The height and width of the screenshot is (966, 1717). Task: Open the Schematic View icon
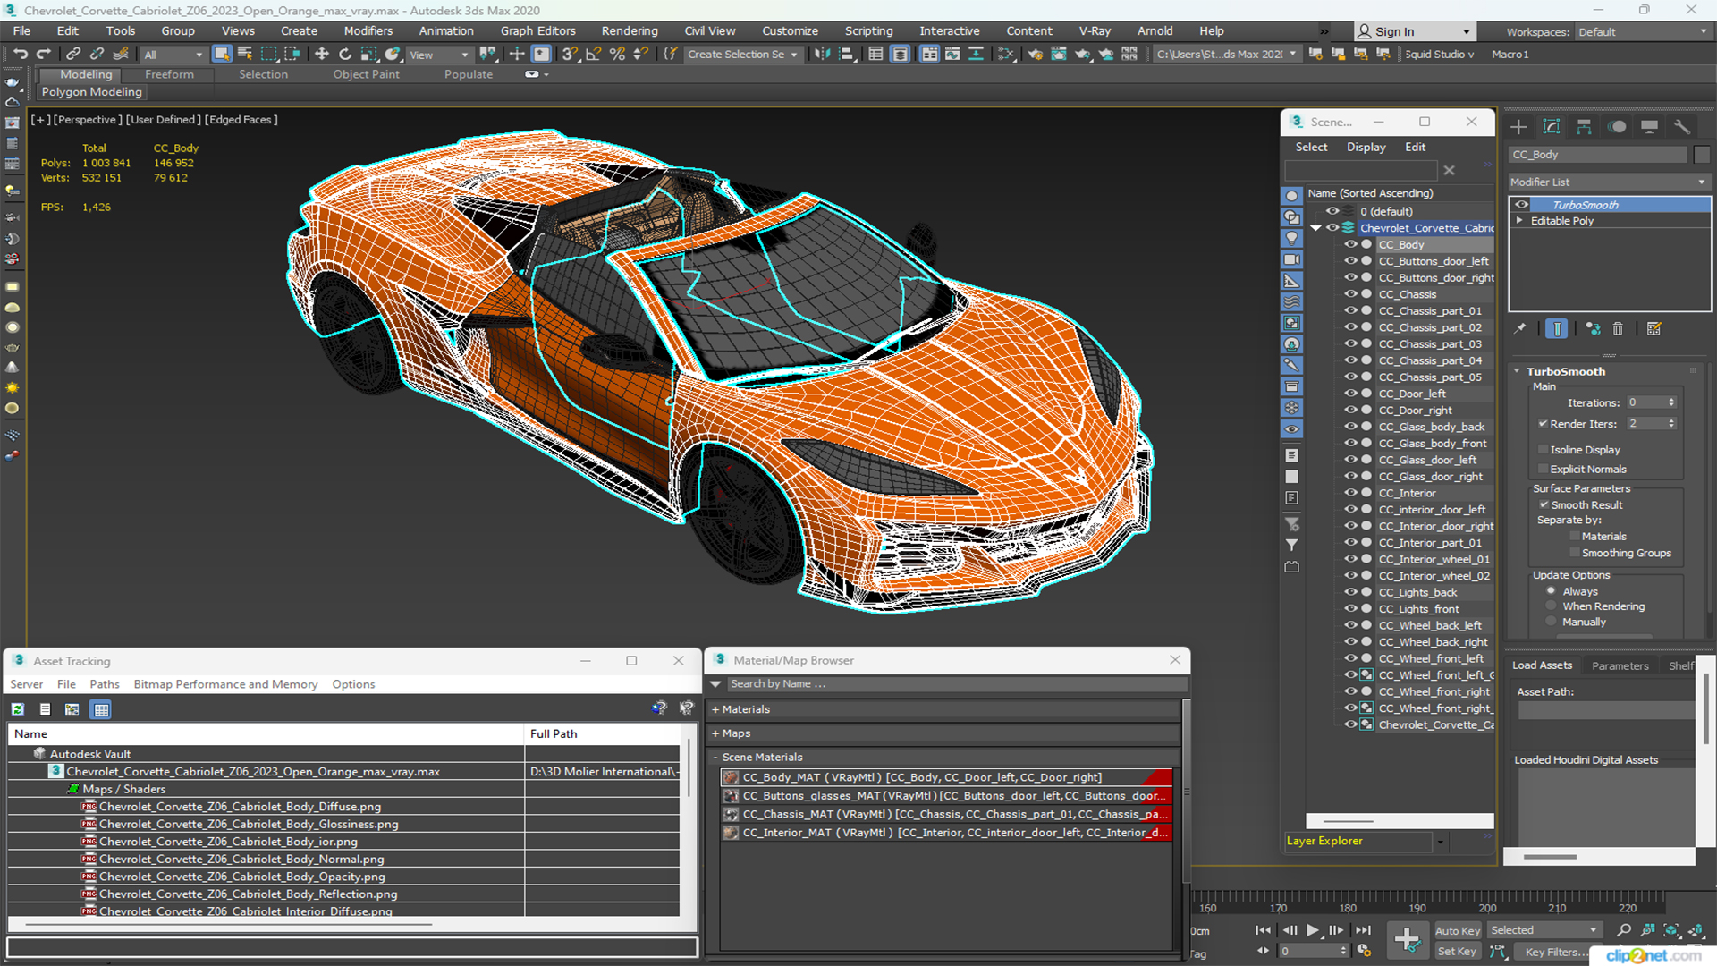[x=1006, y=55]
